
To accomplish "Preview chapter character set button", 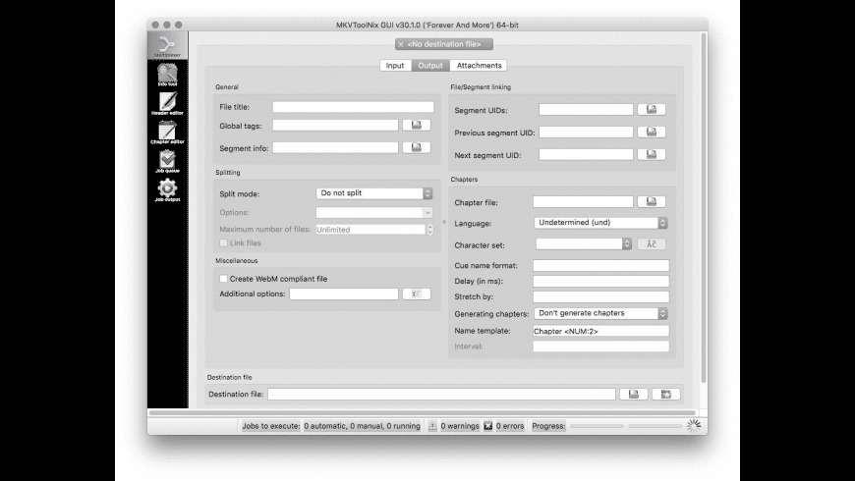I will click(x=651, y=244).
